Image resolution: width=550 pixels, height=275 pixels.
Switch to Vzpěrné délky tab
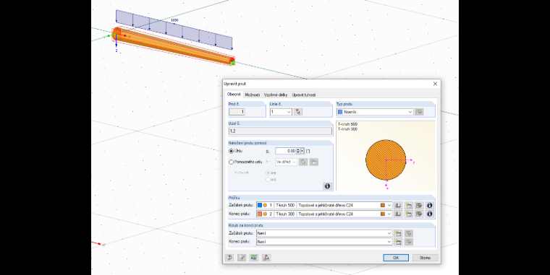276,95
